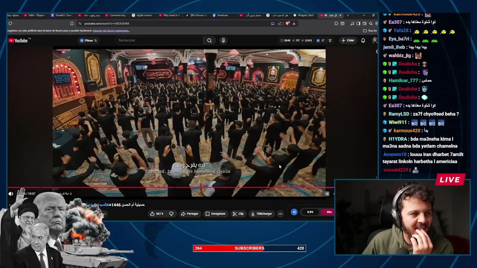Open the Tous les favoris folder
Viewport: 477px width, 268px height.
click(x=370, y=31)
